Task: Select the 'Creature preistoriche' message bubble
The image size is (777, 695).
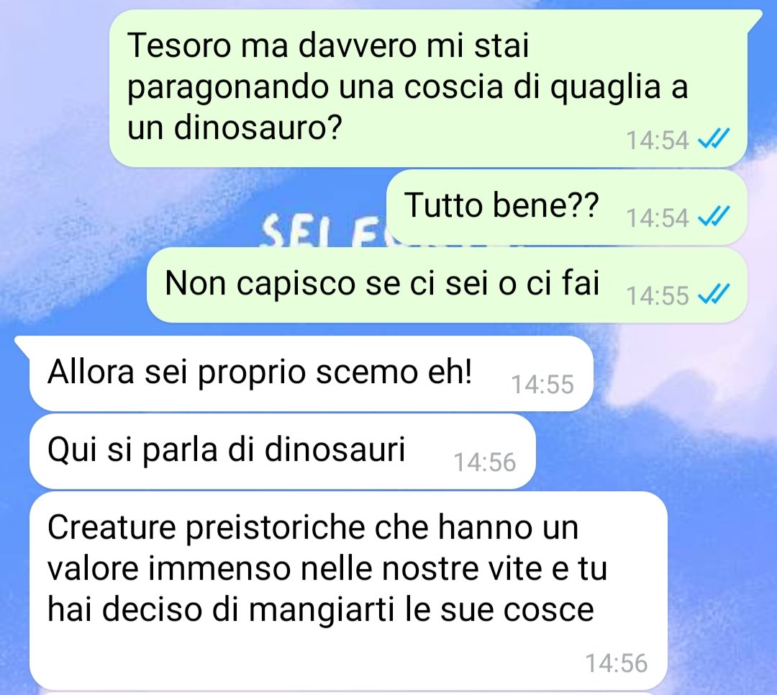Action: (348, 591)
